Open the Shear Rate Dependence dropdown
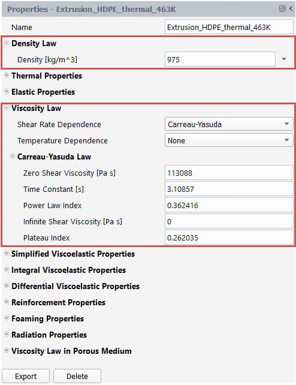Viewport: 296px width, 385px height. coord(229,124)
